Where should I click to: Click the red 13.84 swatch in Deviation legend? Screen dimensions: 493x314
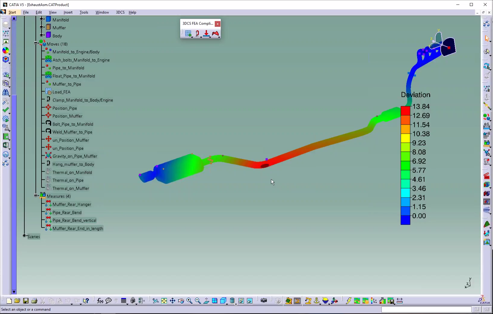point(405,111)
